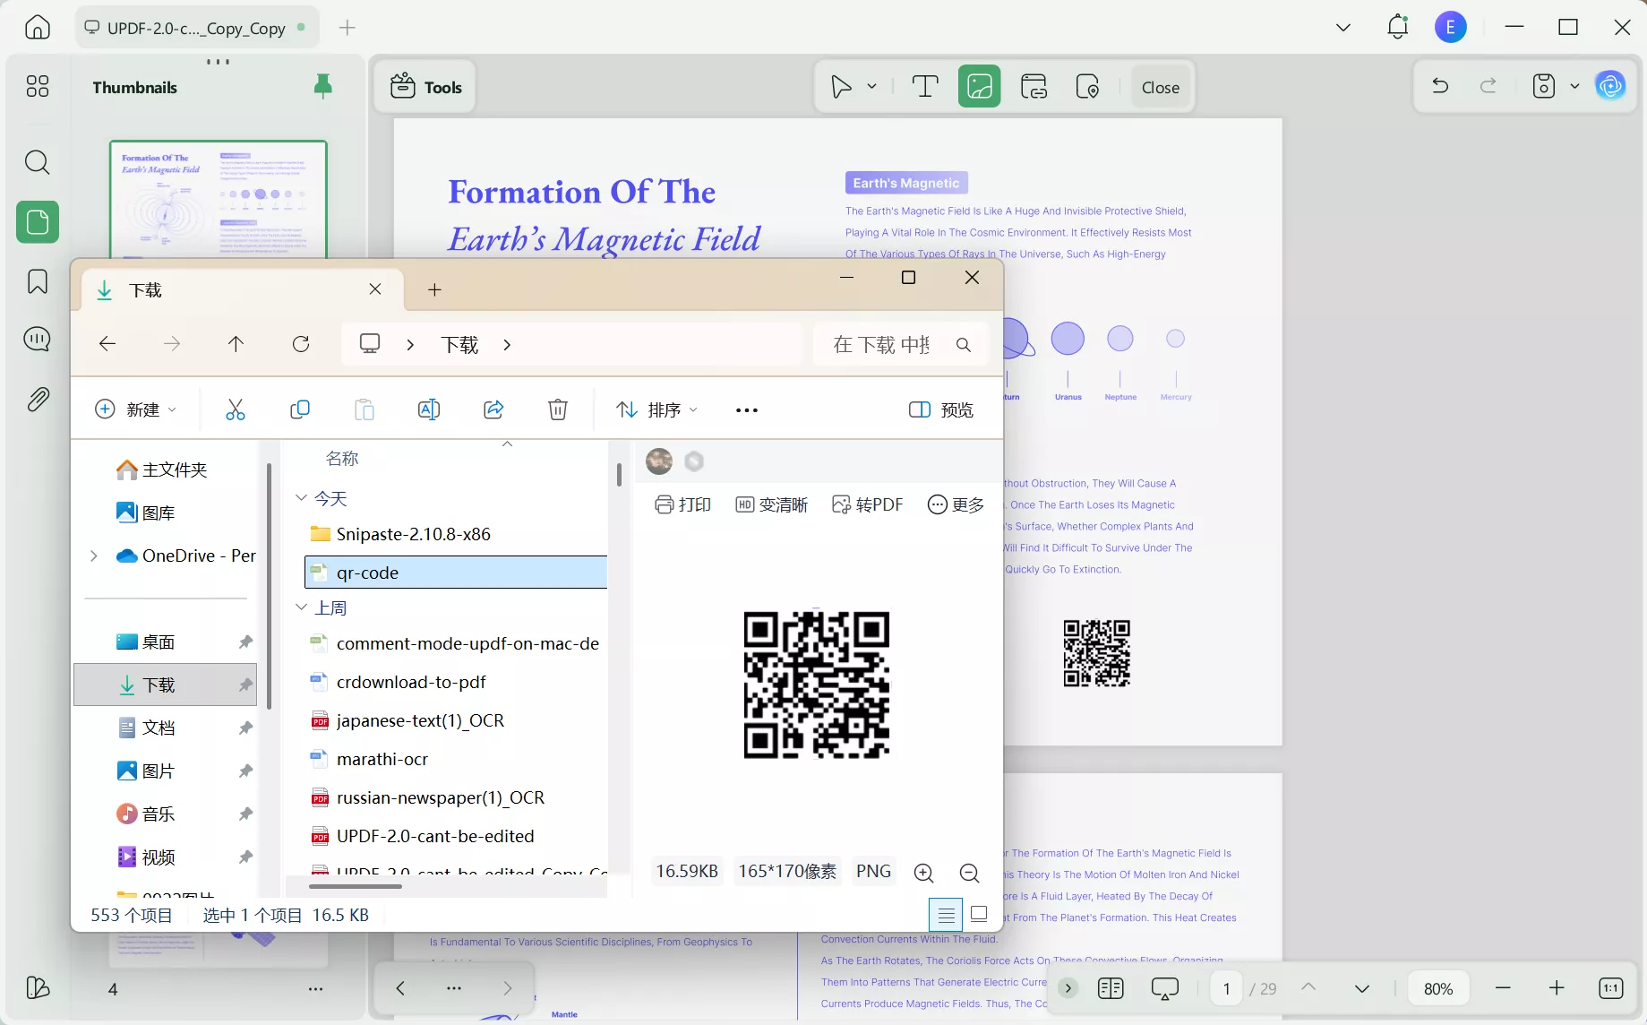Cut the selected qr-code file
This screenshot has height=1025, width=1647.
236,409
